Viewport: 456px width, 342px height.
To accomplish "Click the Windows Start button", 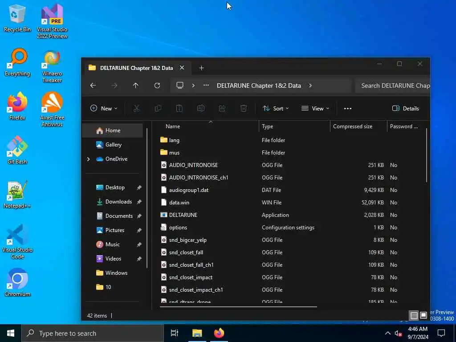I will click(x=11, y=333).
